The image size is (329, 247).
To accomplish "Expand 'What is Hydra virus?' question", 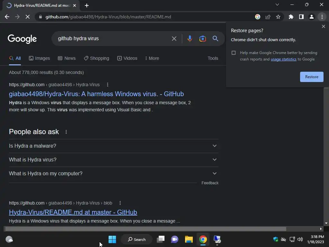I will pos(113,160).
